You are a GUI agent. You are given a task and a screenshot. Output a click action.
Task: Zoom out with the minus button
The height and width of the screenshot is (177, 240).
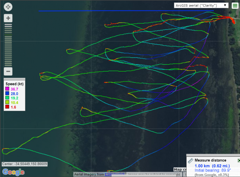[9, 71]
